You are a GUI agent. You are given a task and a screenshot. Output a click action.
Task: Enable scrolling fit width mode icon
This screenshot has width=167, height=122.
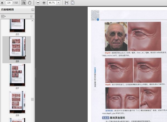click(67, 2)
